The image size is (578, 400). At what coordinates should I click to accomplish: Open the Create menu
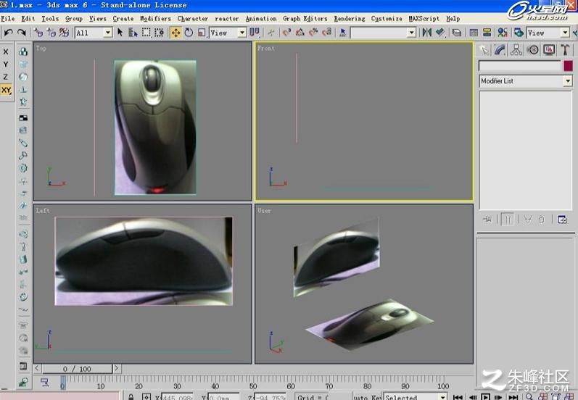pos(123,18)
